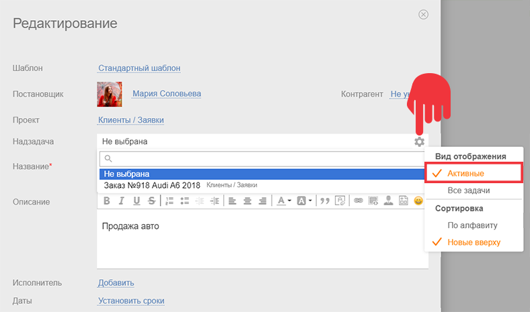Open Мария Соловьева profile link
This screenshot has width=530, height=312.
coord(167,93)
